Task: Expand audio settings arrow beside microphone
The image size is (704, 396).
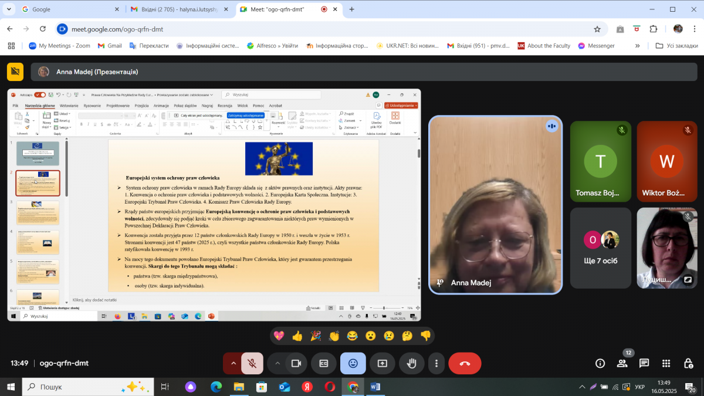Action: pyautogui.click(x=233, y=364)
